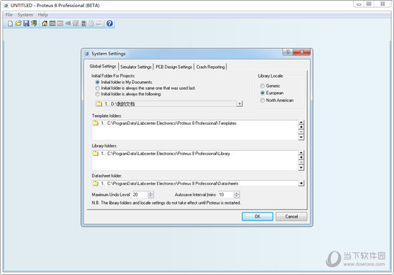Switch to PCB Design Settings tab
The width and height of the screenshot is (394, 275).
click(174, 67)
